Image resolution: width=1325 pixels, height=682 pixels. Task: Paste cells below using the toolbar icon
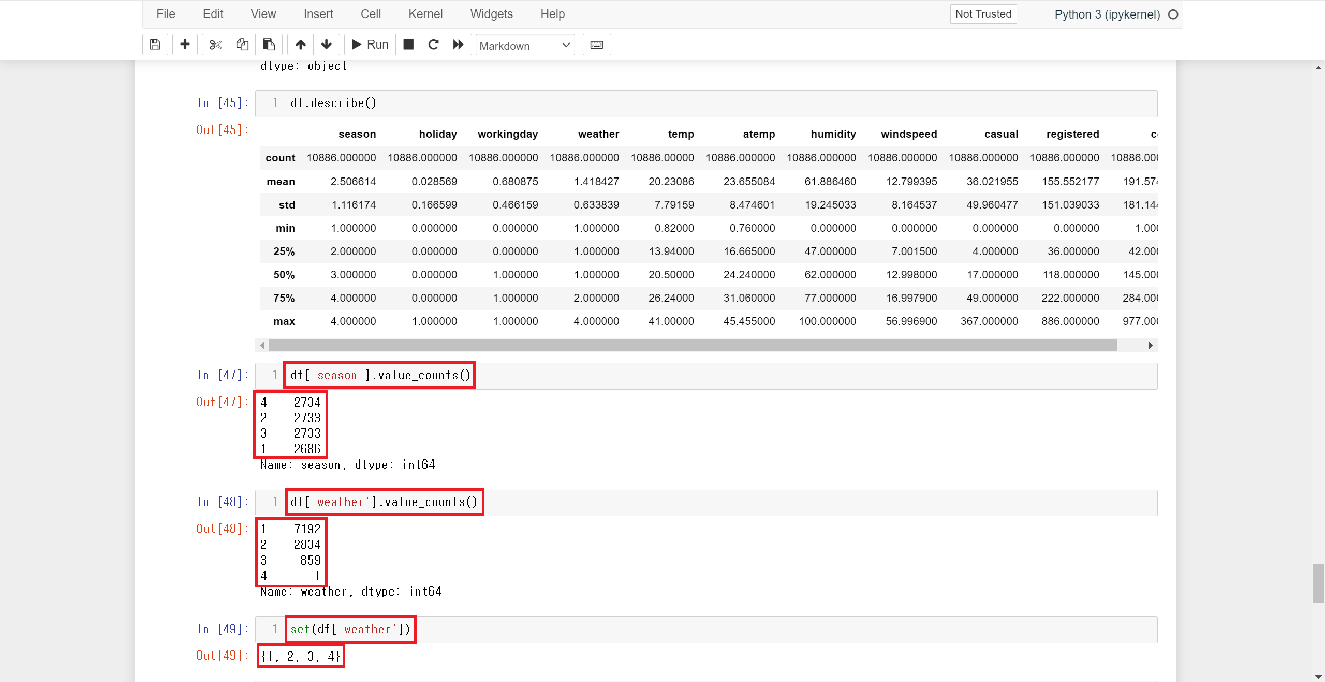tap(269, 45)
